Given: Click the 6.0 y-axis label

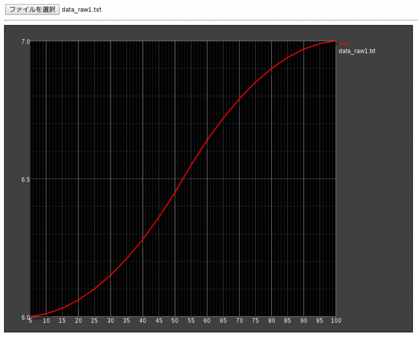Looking at the screenshot, I should 26,317.
